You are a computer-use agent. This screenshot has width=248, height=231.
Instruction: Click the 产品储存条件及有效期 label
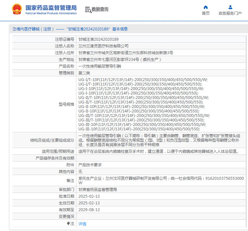[x=55, y=158]
